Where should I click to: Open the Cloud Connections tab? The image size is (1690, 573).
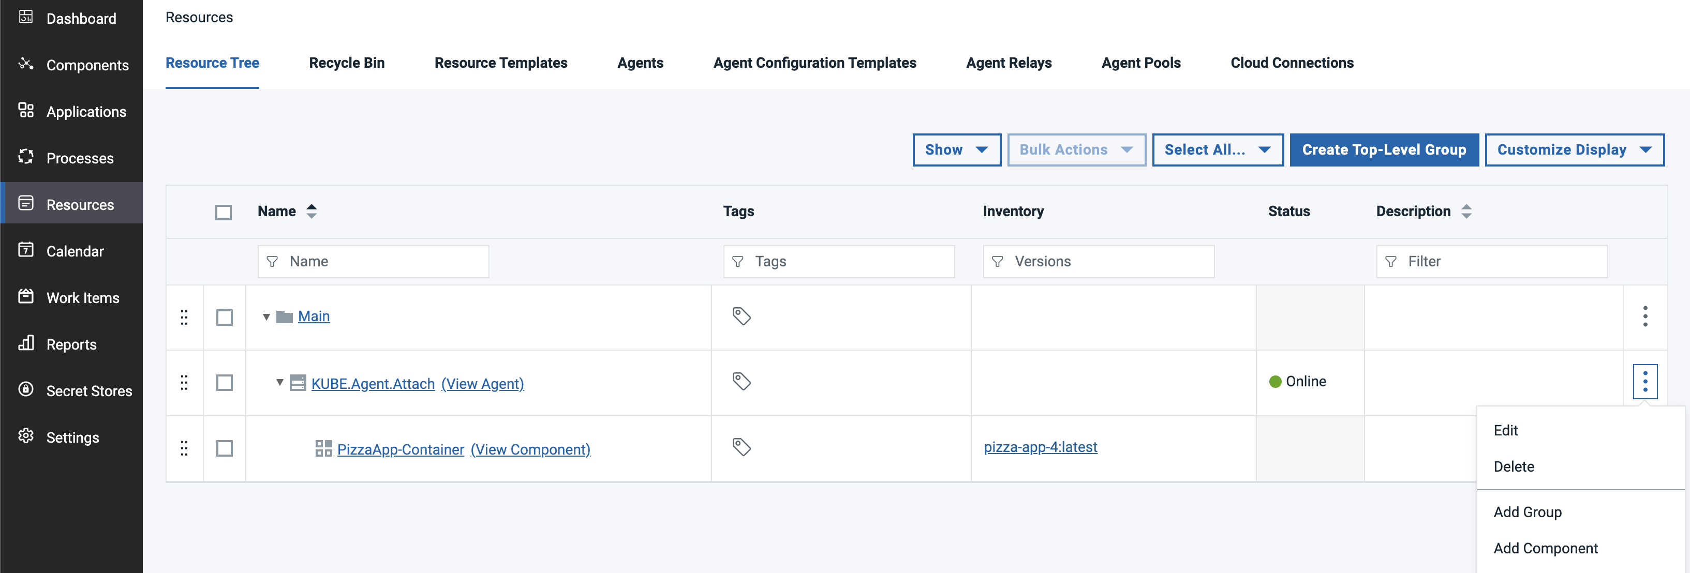point(1292,63)
